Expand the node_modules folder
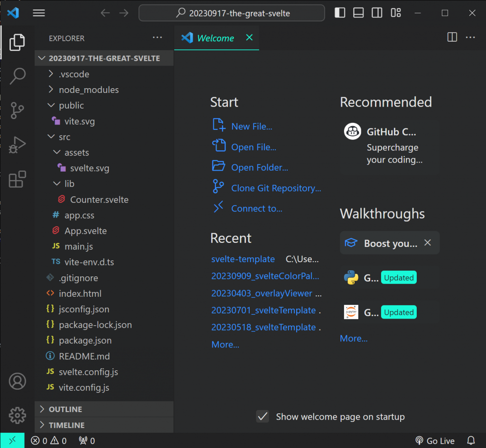This screenshot has width=486, height=448. (x=104, y=90)
